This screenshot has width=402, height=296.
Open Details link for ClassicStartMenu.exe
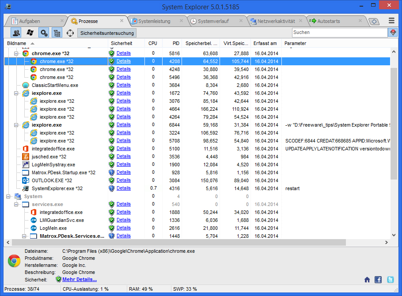(124, 85)
